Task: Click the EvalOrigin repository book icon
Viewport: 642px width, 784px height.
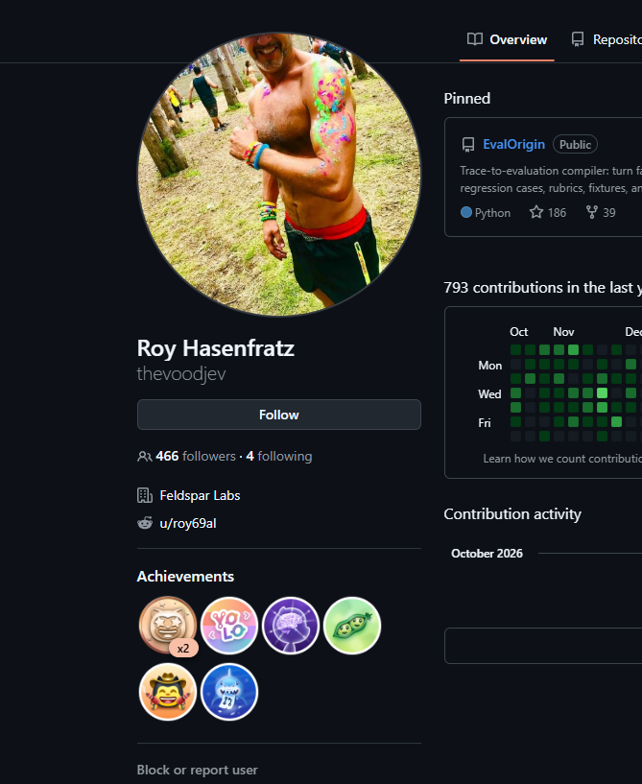Action: 468,145
